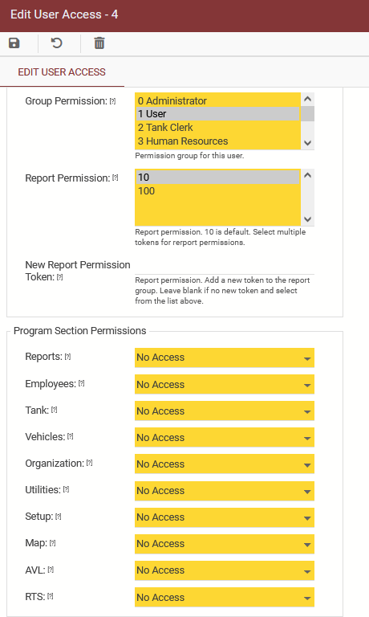Open the AVL access dropdown
The height and width of the screenshot is (617, 369).
point(225,570)
